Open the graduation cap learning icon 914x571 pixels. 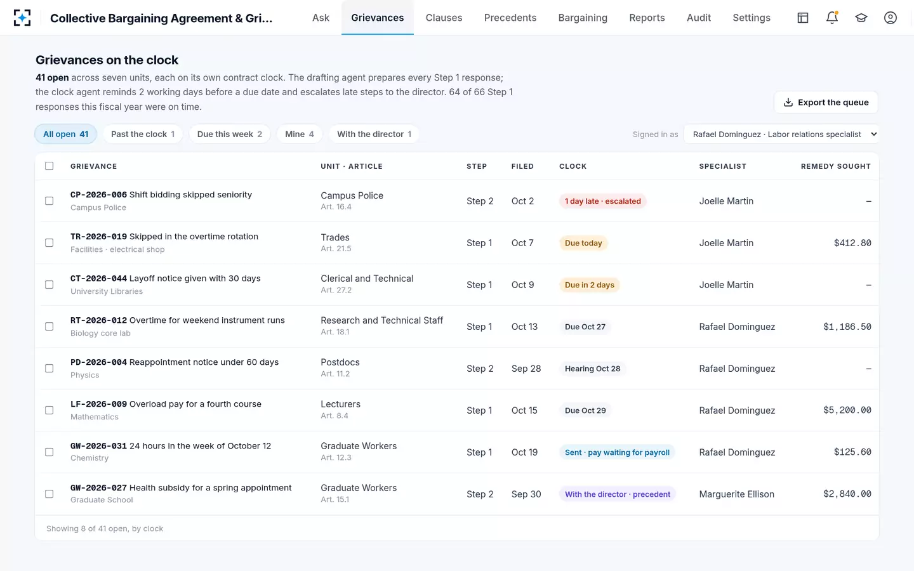[861, 18]
